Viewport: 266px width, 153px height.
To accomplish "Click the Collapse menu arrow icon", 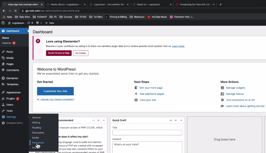I will (x=3, y=123).
